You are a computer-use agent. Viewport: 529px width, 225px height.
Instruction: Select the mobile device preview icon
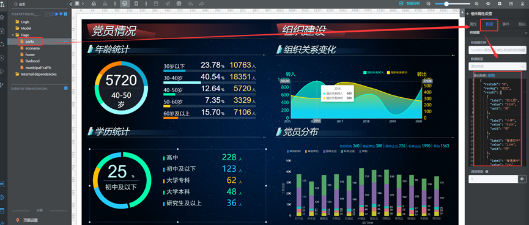pos(136,4)
